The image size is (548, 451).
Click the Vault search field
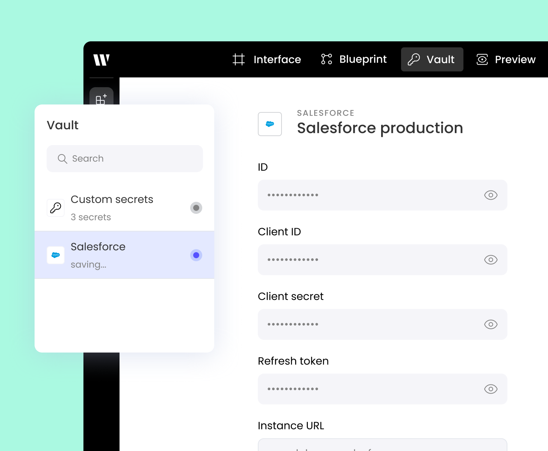pos(125,159)
